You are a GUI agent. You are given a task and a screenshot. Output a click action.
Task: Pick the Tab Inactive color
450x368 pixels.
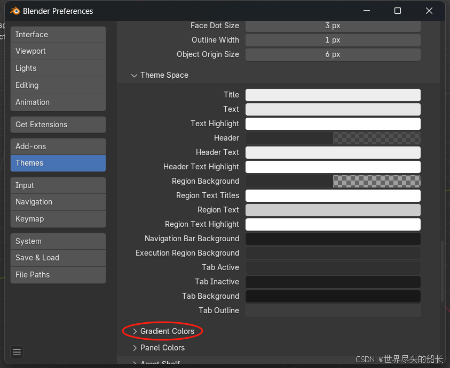point(333,282)
